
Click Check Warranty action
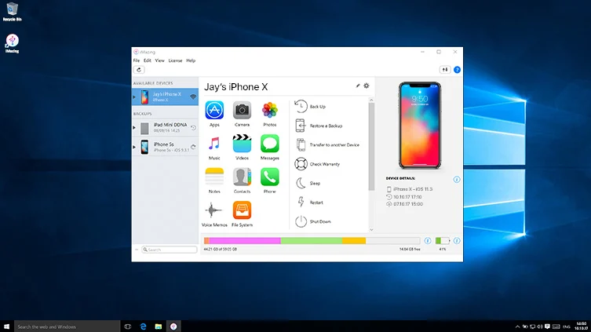coord(324,164)
